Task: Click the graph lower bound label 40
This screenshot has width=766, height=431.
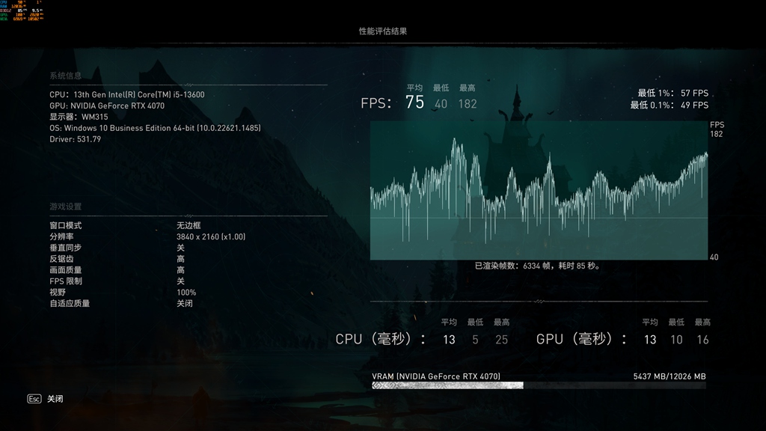Action: pos(714,257)
